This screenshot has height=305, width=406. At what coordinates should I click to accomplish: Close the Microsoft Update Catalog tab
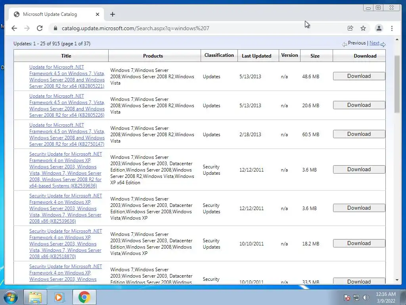(98, 14)
